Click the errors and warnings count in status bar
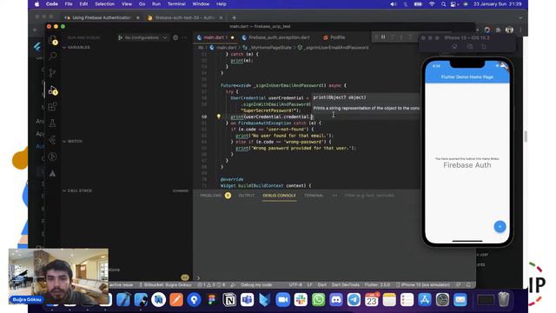The image size is (556, 313). 211,284
